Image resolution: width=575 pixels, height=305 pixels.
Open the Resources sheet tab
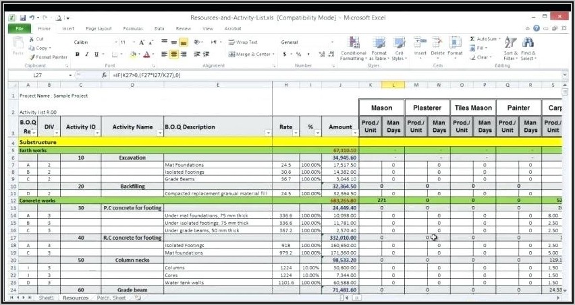point(75,298)
